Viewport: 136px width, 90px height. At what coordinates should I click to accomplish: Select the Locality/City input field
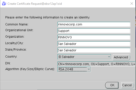94,44
